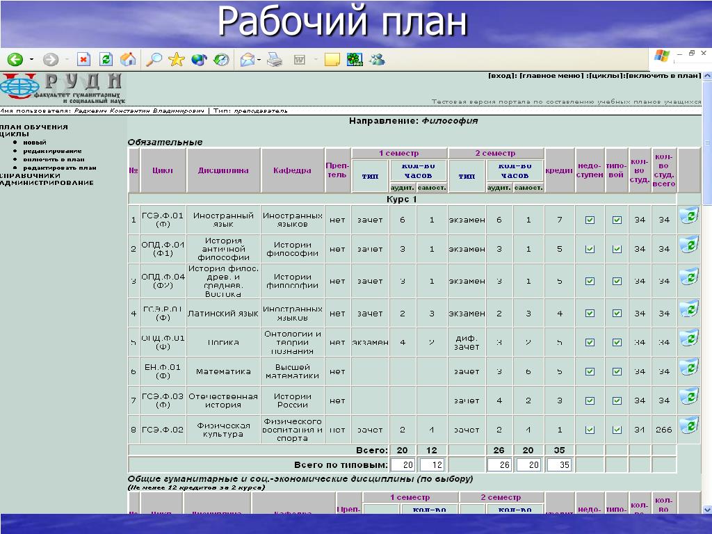Click the page scrollbar up arrow
The image size is (712, 534).
(x=707, y=76)
